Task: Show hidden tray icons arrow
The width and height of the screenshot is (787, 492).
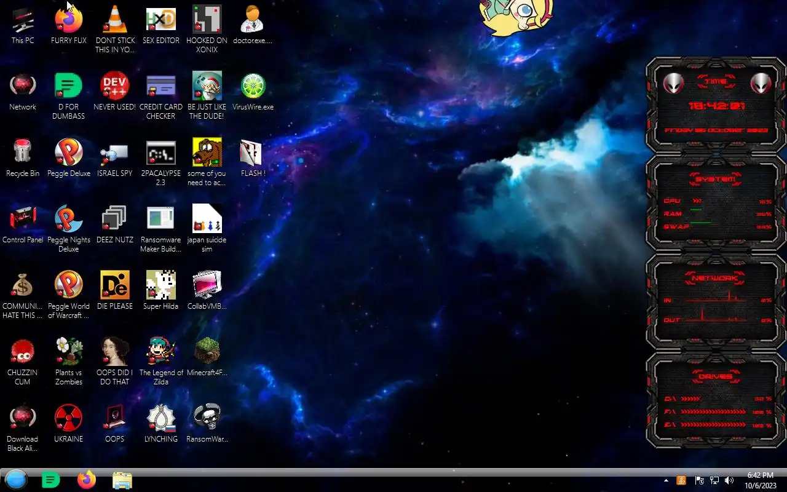Action: [666, 480]
